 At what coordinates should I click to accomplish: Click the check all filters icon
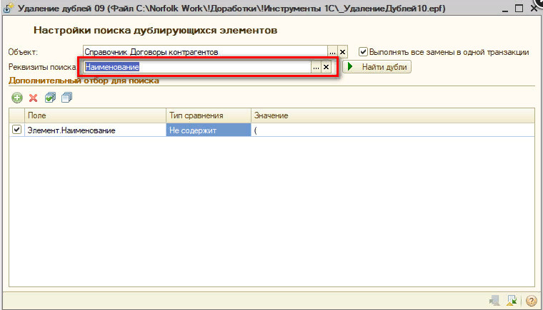click(x=50, y=98)
